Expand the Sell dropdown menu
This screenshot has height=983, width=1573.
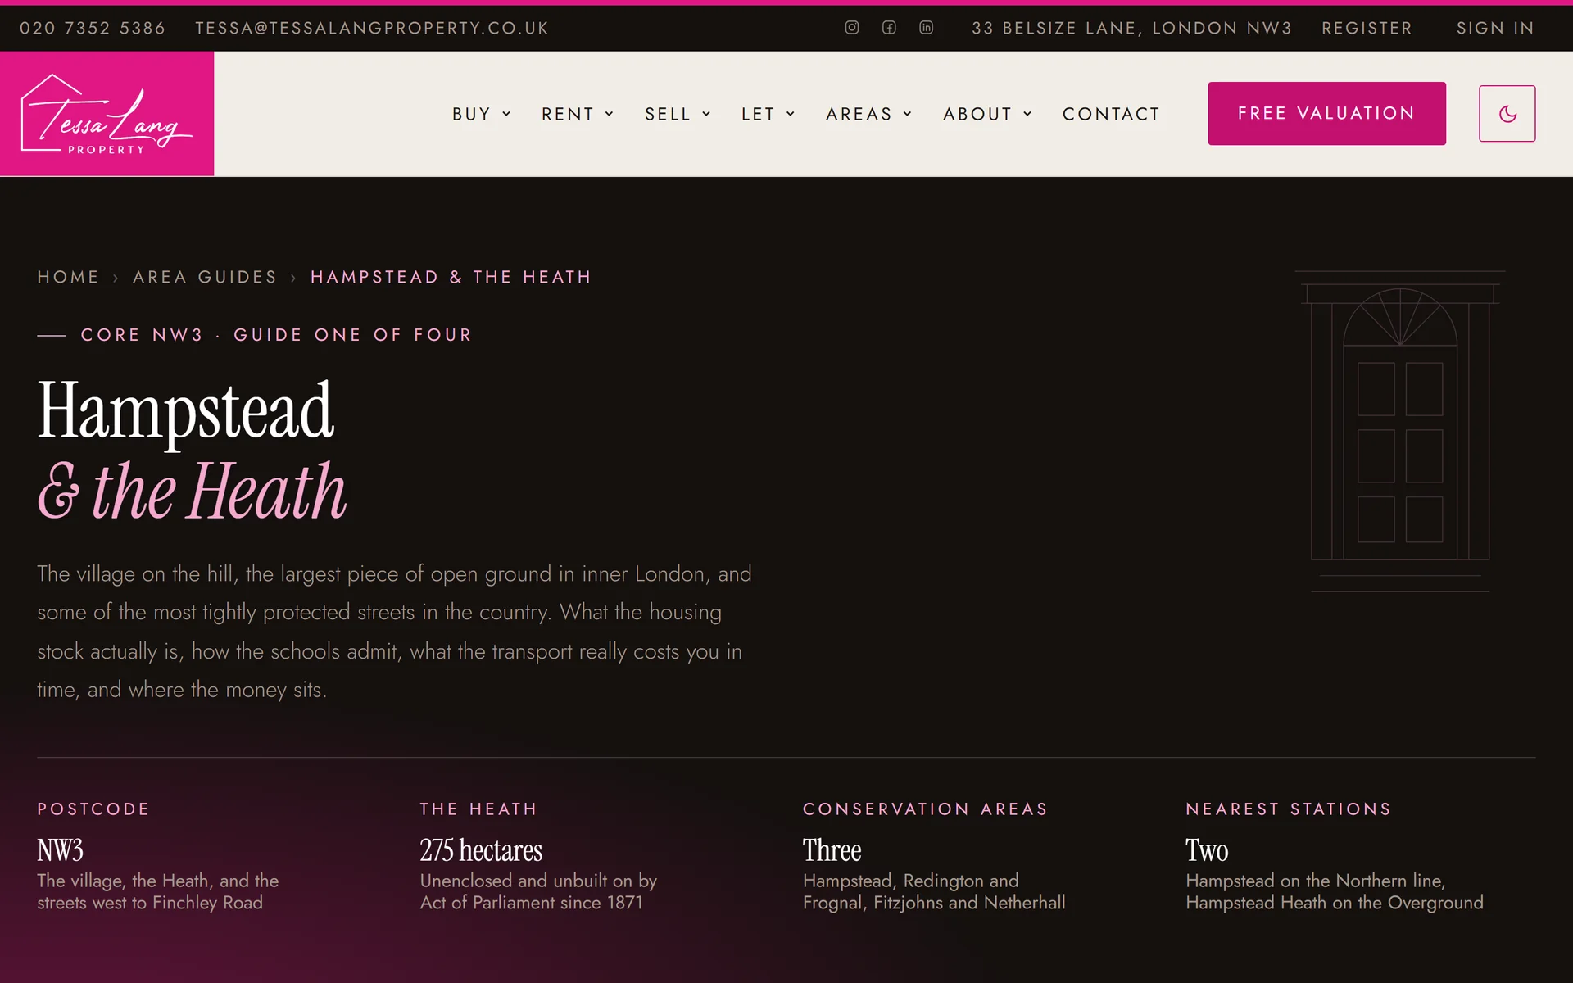[x=678, y=114]
